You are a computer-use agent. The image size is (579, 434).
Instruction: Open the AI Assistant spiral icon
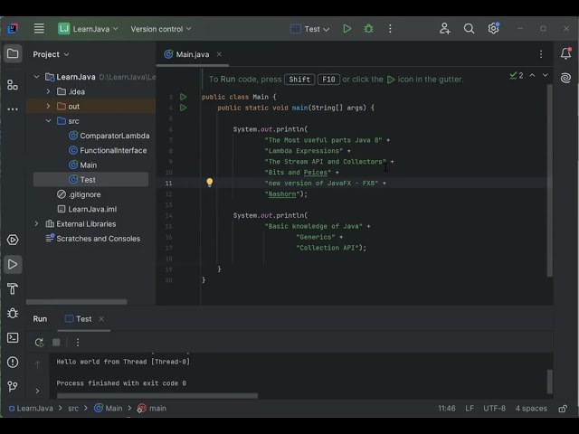point(565,78)
